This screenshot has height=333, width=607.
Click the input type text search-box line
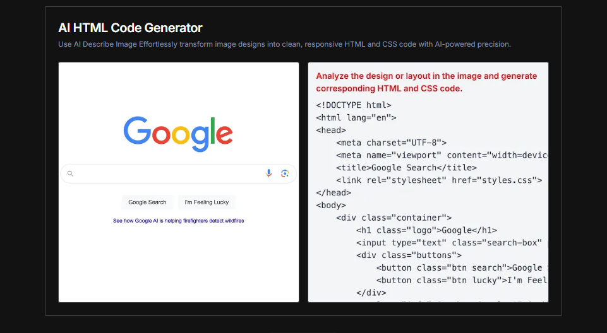point(452,243)
